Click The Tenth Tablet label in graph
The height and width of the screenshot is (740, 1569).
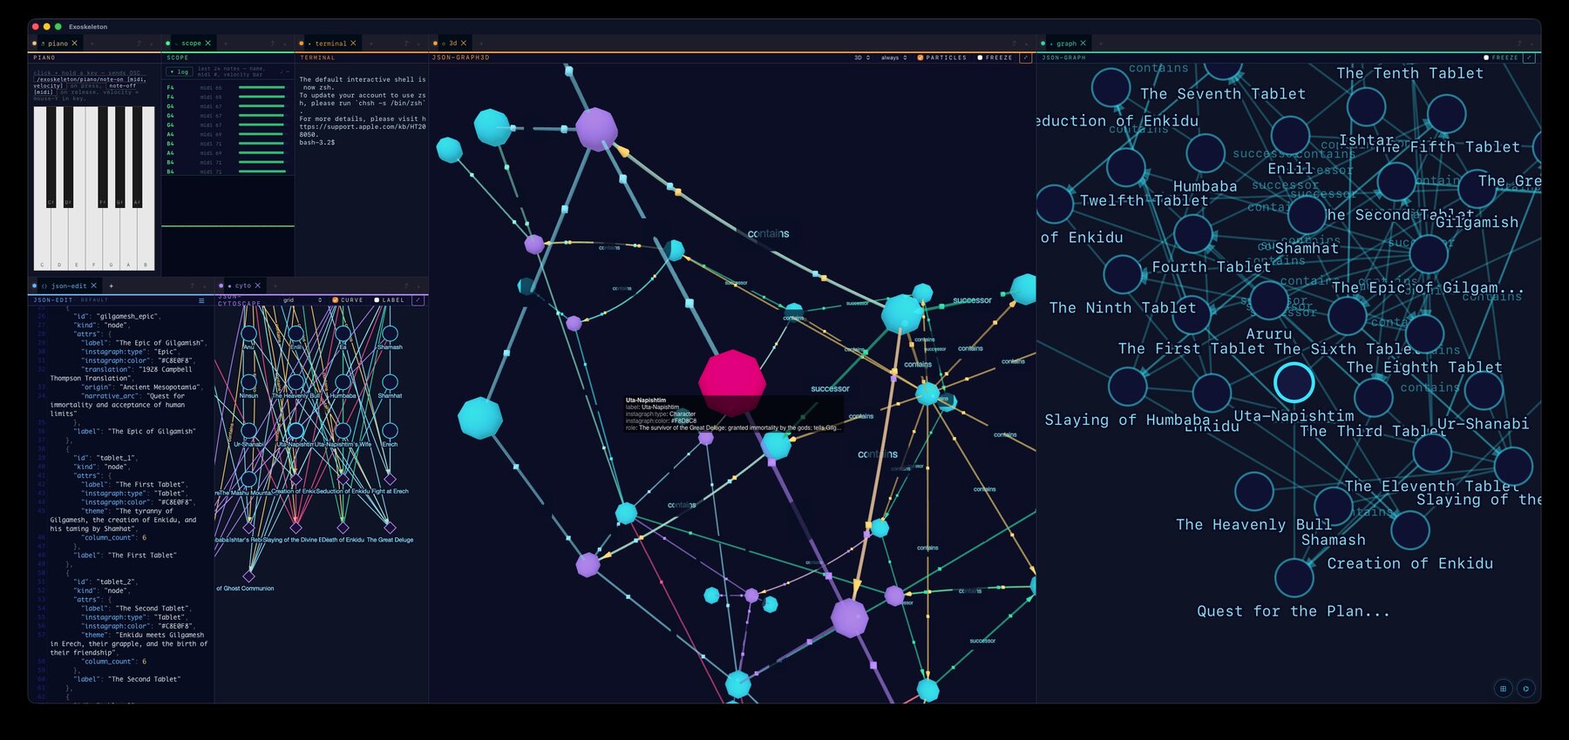tap(1409, 73)
